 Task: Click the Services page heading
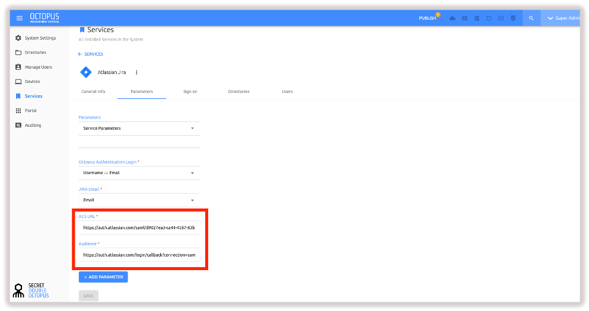coord(100,30)
